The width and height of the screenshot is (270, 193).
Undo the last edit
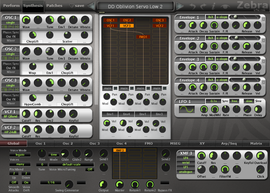point(193,6)
